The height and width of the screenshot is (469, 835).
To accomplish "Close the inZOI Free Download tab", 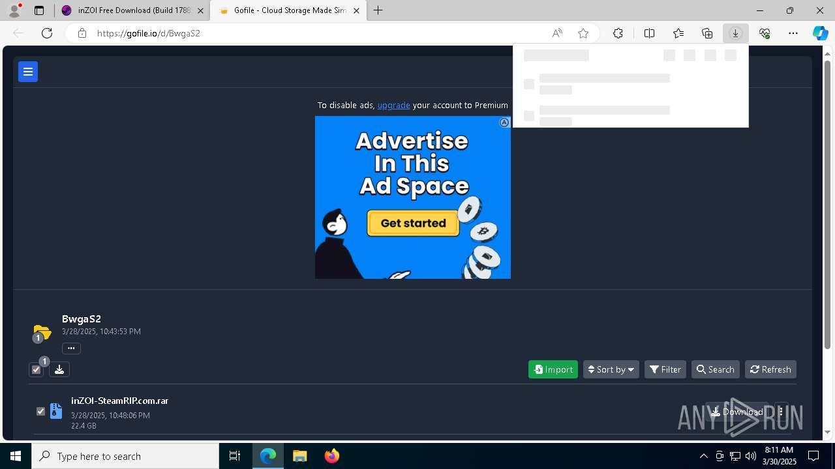I will (200, 10).
